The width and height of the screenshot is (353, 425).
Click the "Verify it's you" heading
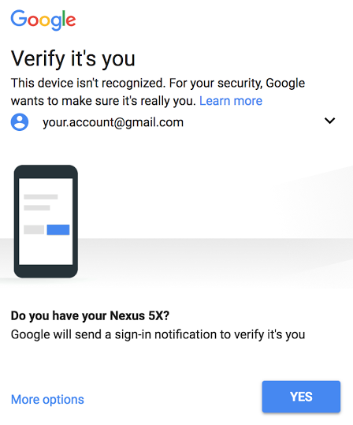tap(72, 59)
